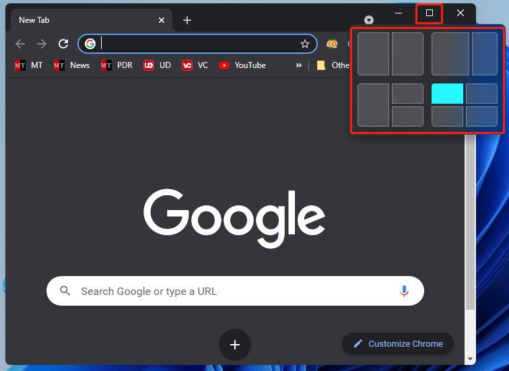Image resolution: width=509 pixels, height=371 pixels.
Task: Click the scrollbar down arrow
Action: click(470, 359)
